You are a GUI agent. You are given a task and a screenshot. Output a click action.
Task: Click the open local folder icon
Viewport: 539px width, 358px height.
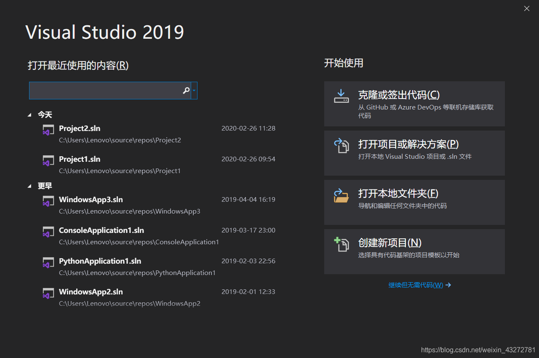coord(342,195)
